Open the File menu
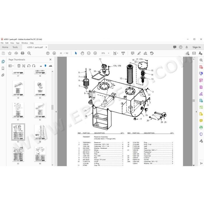Image resolution: width=204 pixels, height=204 pixels. coord(2,43)
